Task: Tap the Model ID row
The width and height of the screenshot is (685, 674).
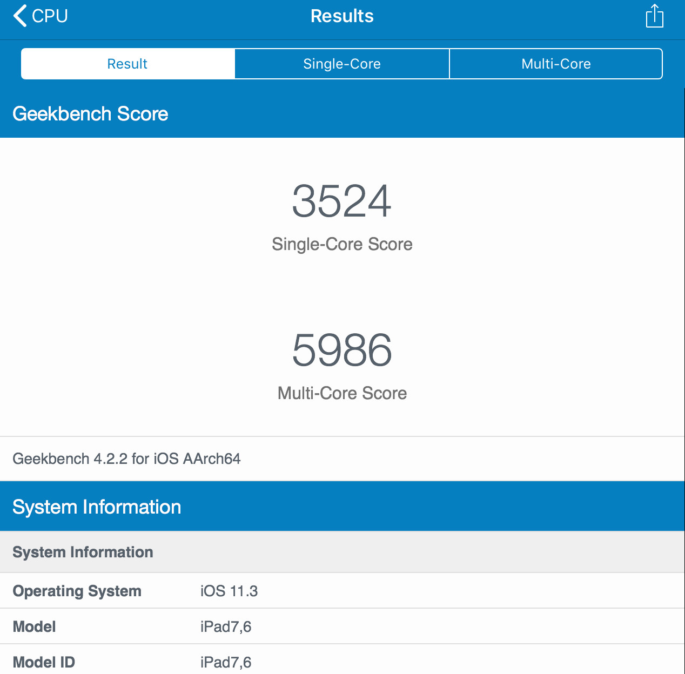Action: 342,661
